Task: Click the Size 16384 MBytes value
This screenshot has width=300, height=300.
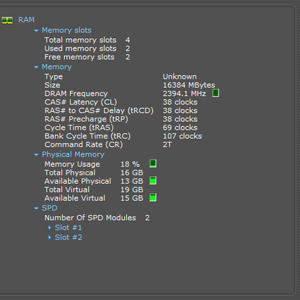Action: (x=189, y=85)
